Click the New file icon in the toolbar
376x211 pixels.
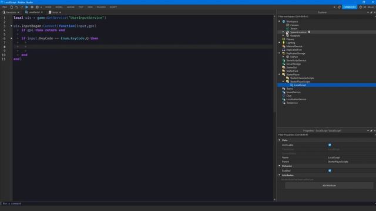click(x=11, y=7)
